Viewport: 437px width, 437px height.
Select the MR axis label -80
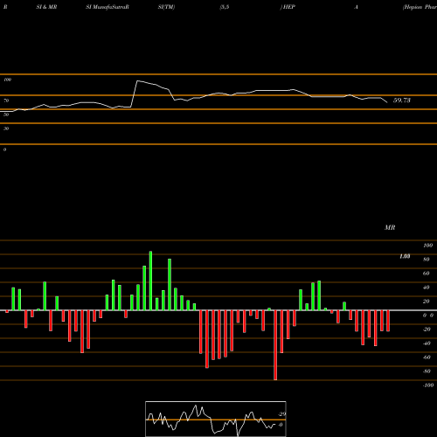[x=427, y=371]
